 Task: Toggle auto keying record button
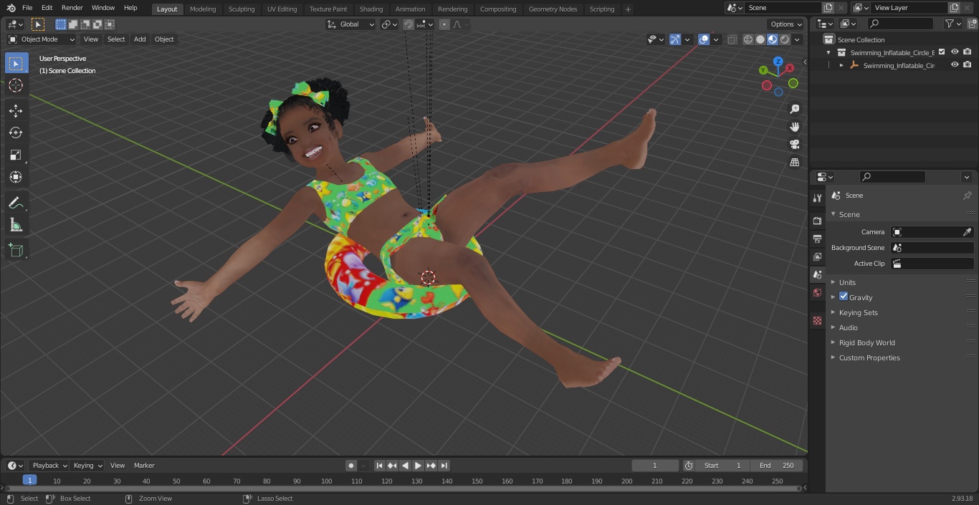click(351, 466)
